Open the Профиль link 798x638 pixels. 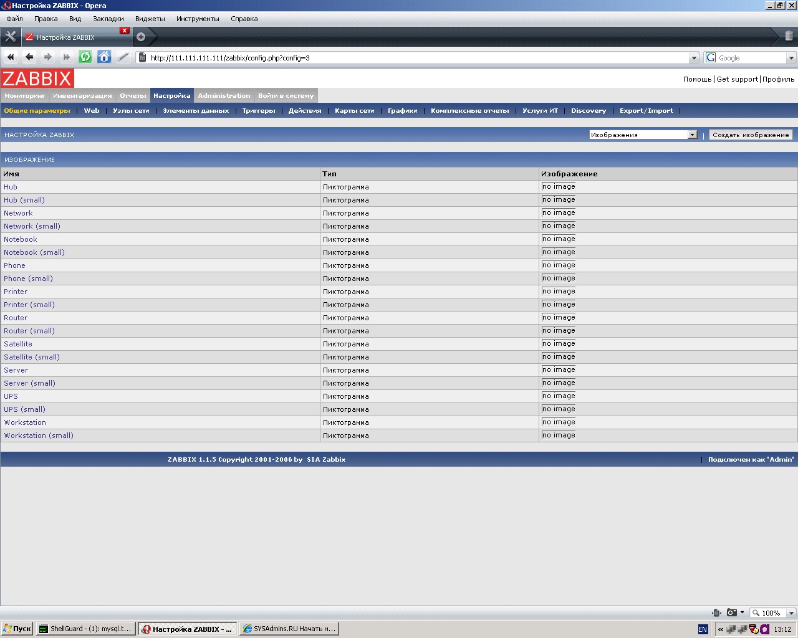[x=778, y=79]
